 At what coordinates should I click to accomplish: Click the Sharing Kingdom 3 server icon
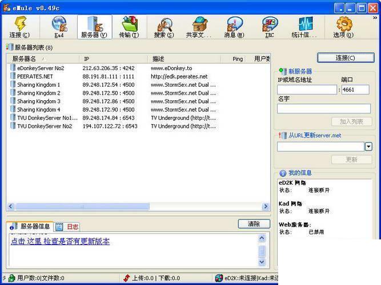coord(13,101)
